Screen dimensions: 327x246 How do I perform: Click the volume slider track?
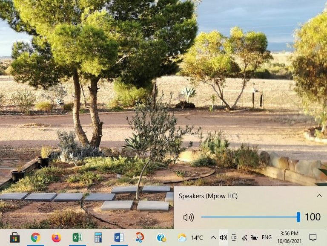[x=251, y=217]
